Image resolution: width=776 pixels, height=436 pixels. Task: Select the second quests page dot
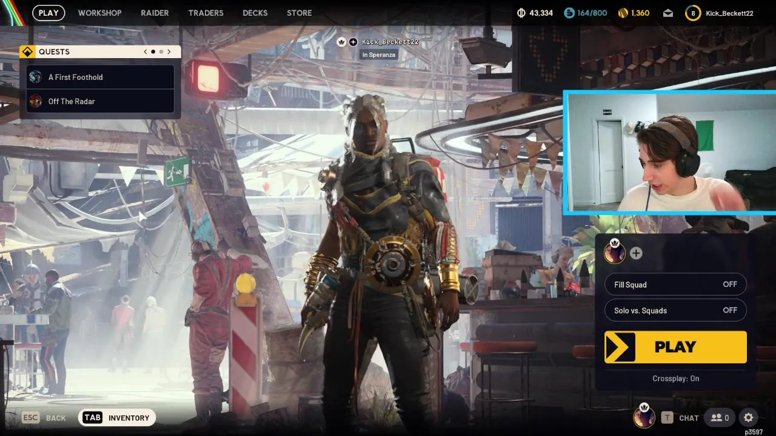[x=161, y=51]
